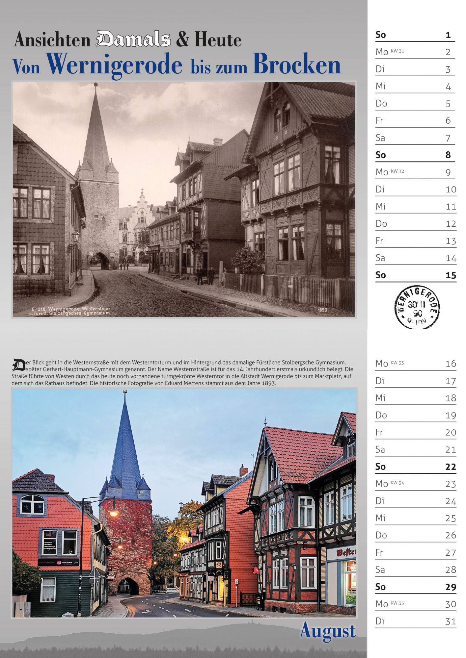This screenshot has height=658, width=466.
Task: Open the 1893 historical Westerntor photograph
Action: pyautogui.click(x=184, y=199)
